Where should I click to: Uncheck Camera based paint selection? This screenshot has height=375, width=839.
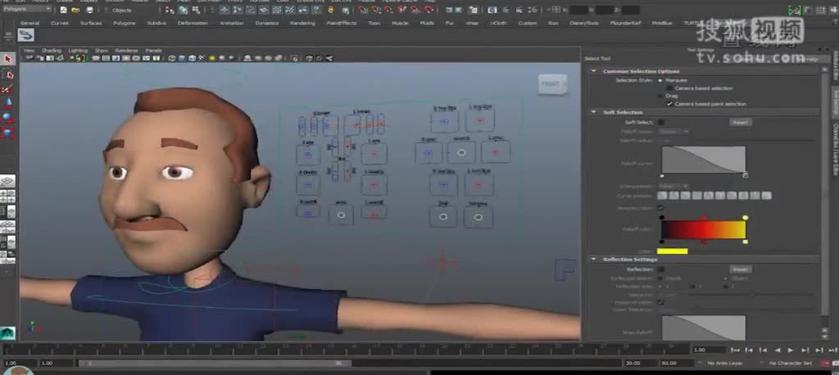[669, 104]
